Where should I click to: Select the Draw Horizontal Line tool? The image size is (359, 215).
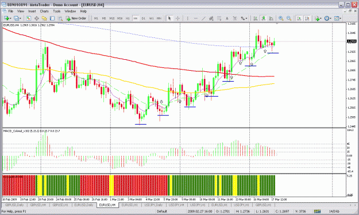click(195, 18)
